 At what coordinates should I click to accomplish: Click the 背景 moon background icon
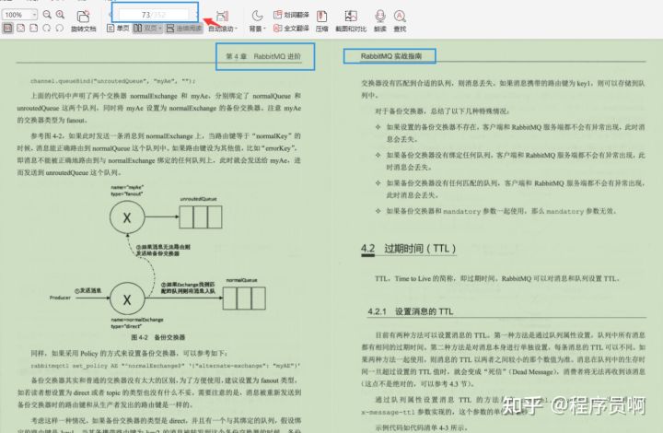257,16
